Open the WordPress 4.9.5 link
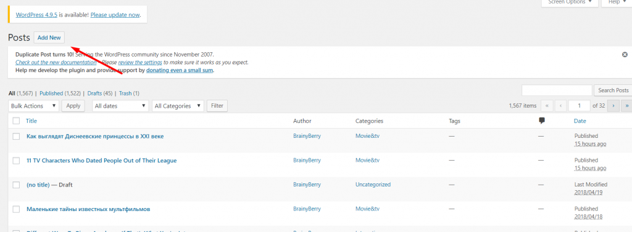Screen dimensions: 632x232 click(36, 15)
